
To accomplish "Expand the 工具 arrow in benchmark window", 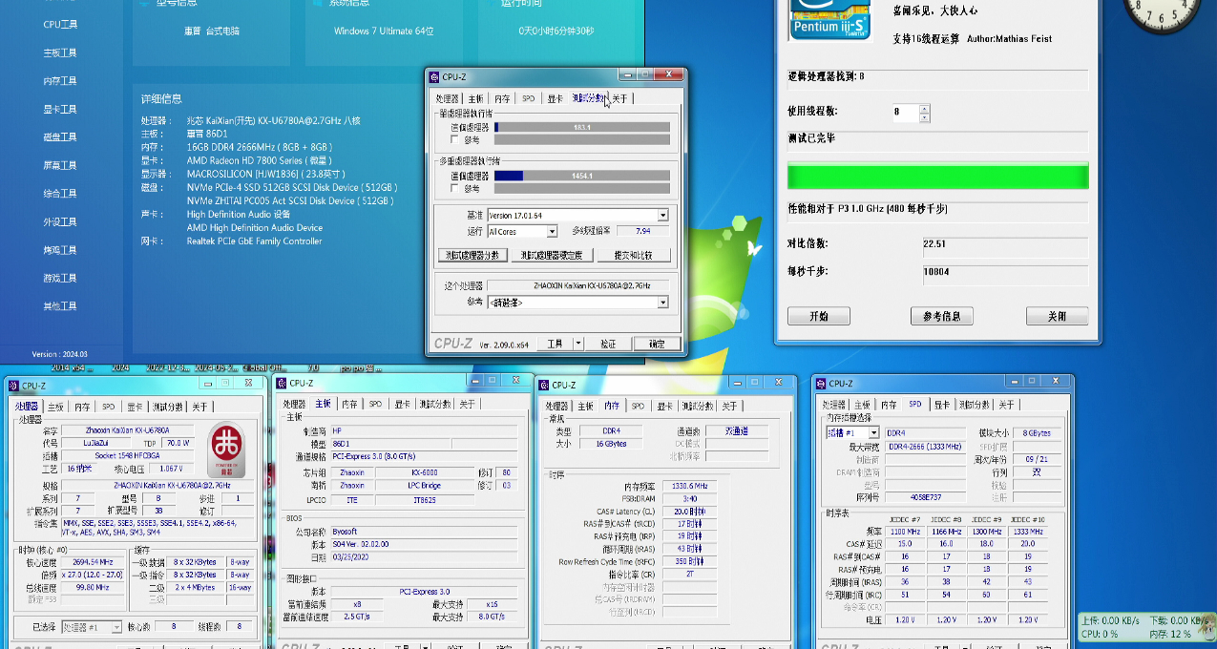I will coord(578,344).
